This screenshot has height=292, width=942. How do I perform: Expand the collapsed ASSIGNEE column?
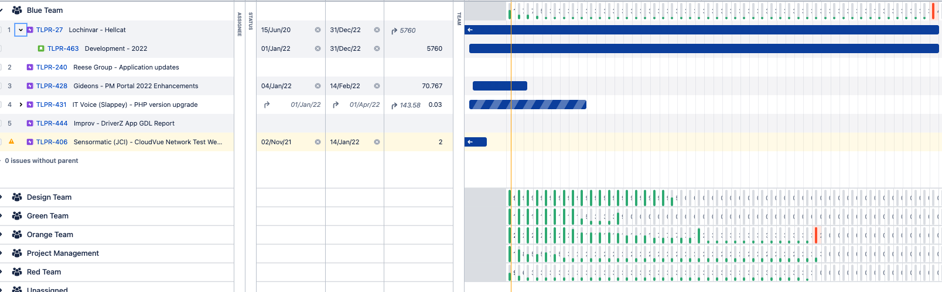(x=239, y=24)
